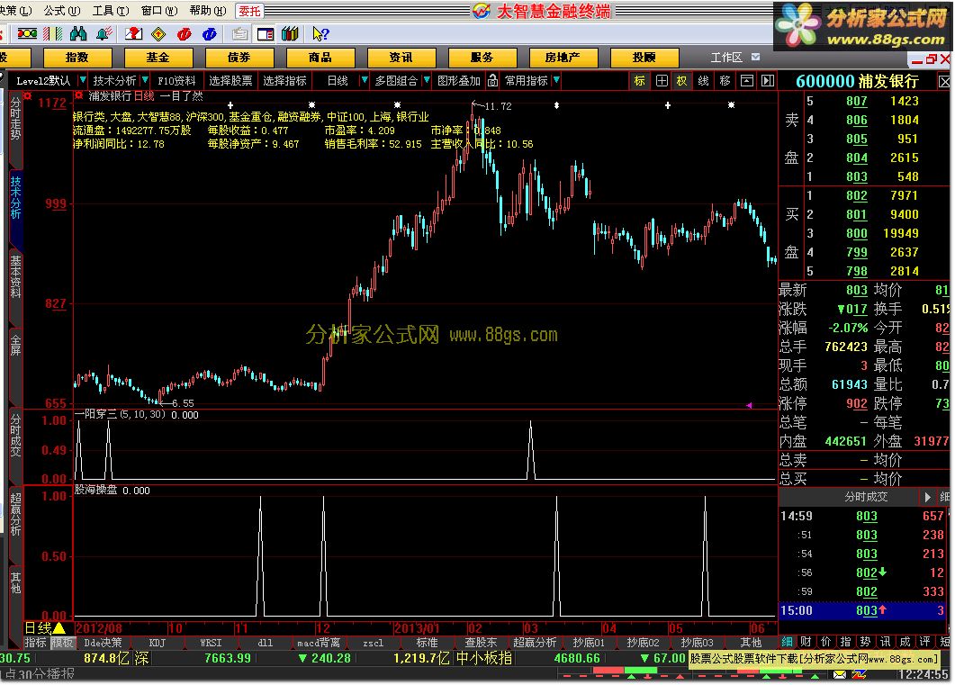Click the red gear icon before 浦发银行
Image resolution: width=955 pixels, height=685 pixels.
pos(78,95)
